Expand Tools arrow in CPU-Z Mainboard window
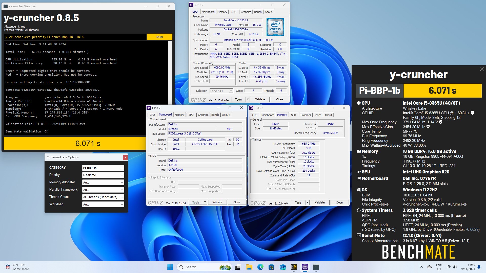This screenshot has width=486, height=273. 205,202
